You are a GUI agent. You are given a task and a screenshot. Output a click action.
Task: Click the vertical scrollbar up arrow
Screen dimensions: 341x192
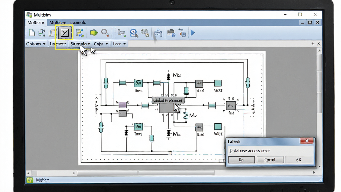click(319, 50)
